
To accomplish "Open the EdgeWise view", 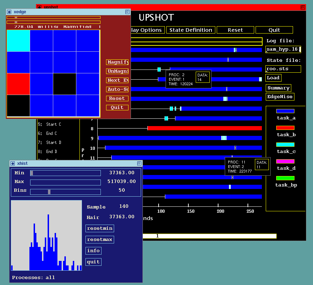I will pyautogui.click(x=280, y=97).
